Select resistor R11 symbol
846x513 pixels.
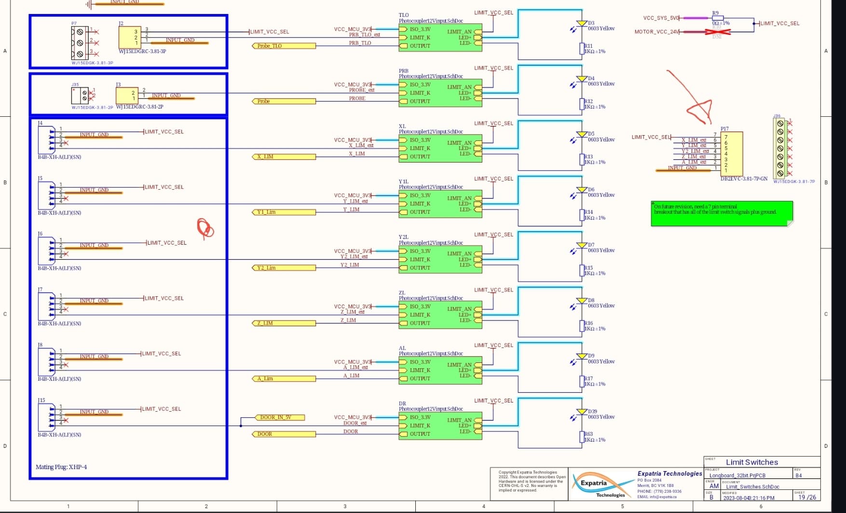[x=582, y=48]
